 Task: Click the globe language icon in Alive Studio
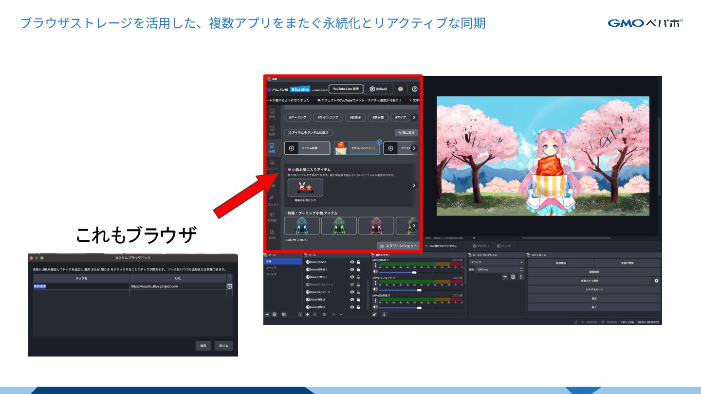tap(400, 89)
